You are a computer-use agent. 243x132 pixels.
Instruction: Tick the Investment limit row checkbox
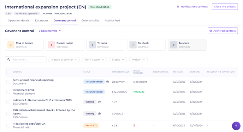click(x=8, y=92)
